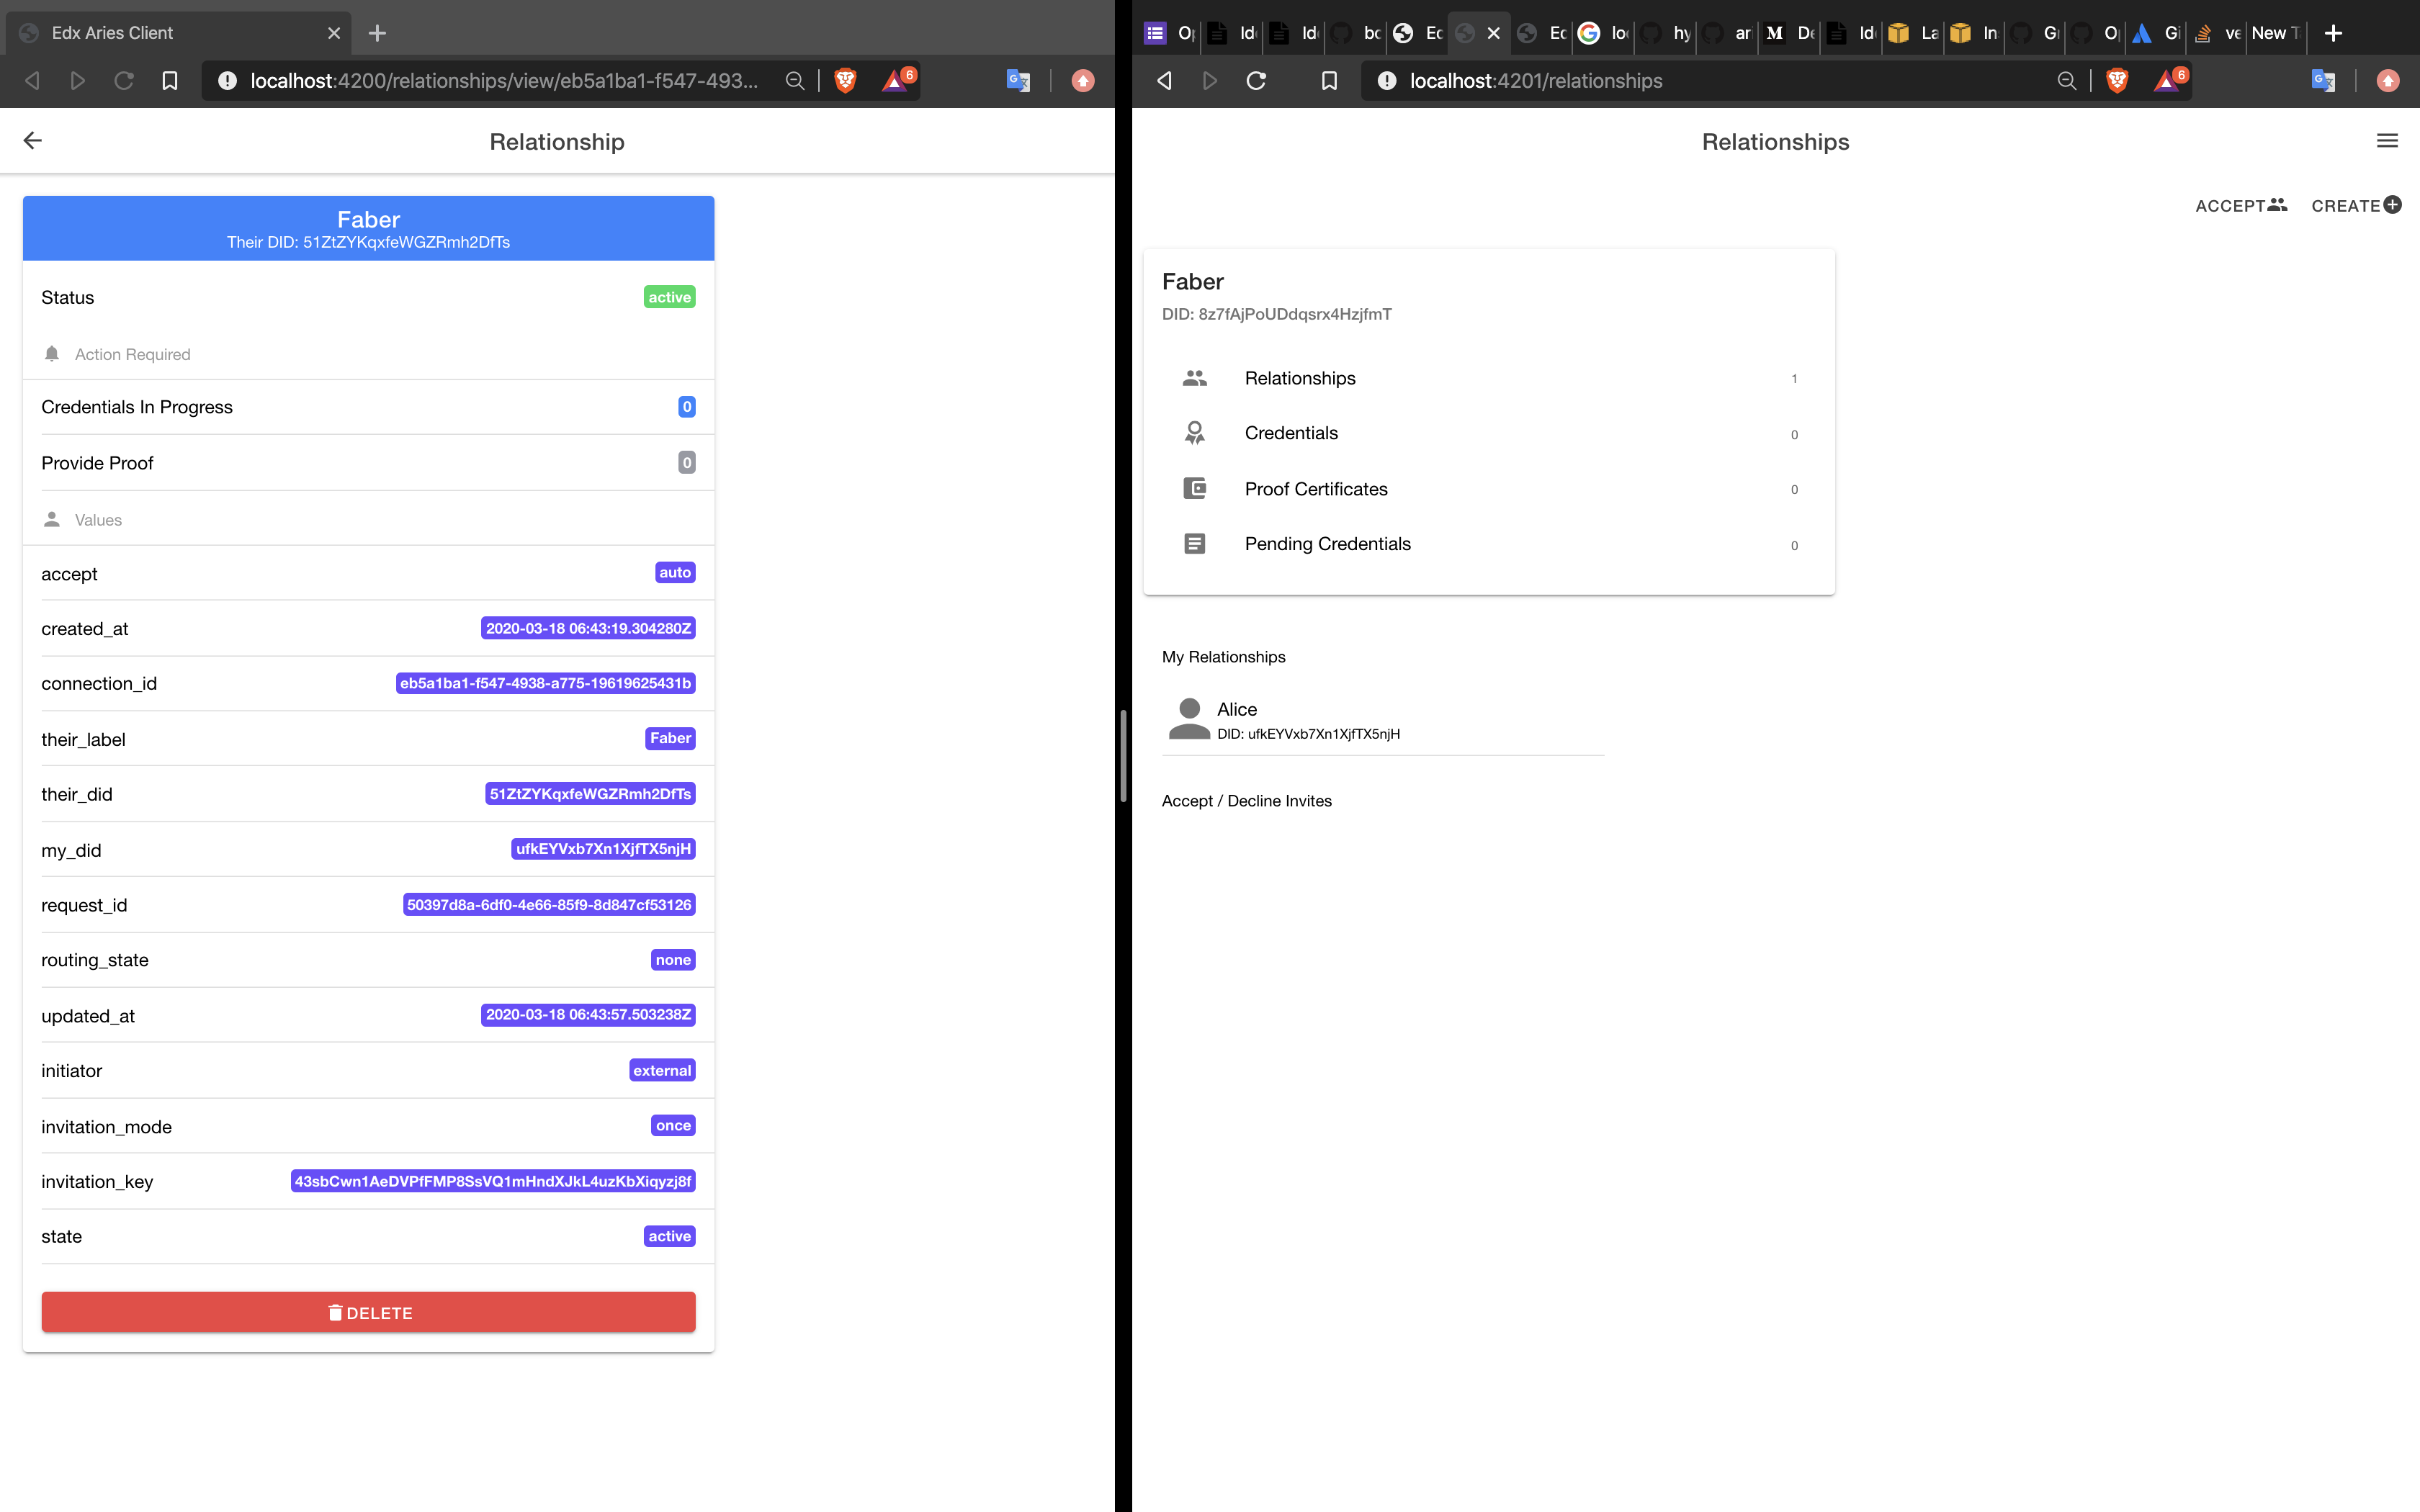The width and height of the screenshot is (2420, 1512).
Task: Open the Proof Certificates list item
Action: 1315,489
